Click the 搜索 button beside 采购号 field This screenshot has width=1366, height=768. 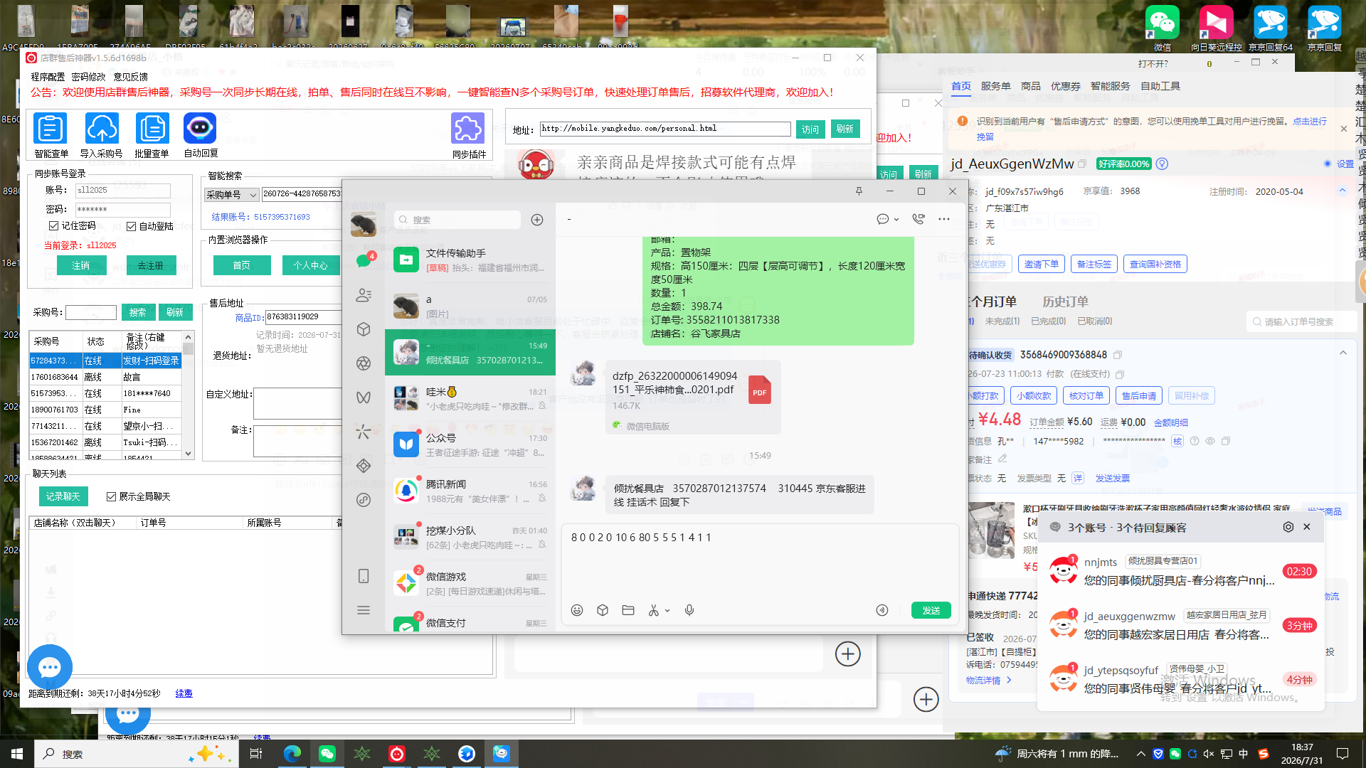click(x=137, y=312)
